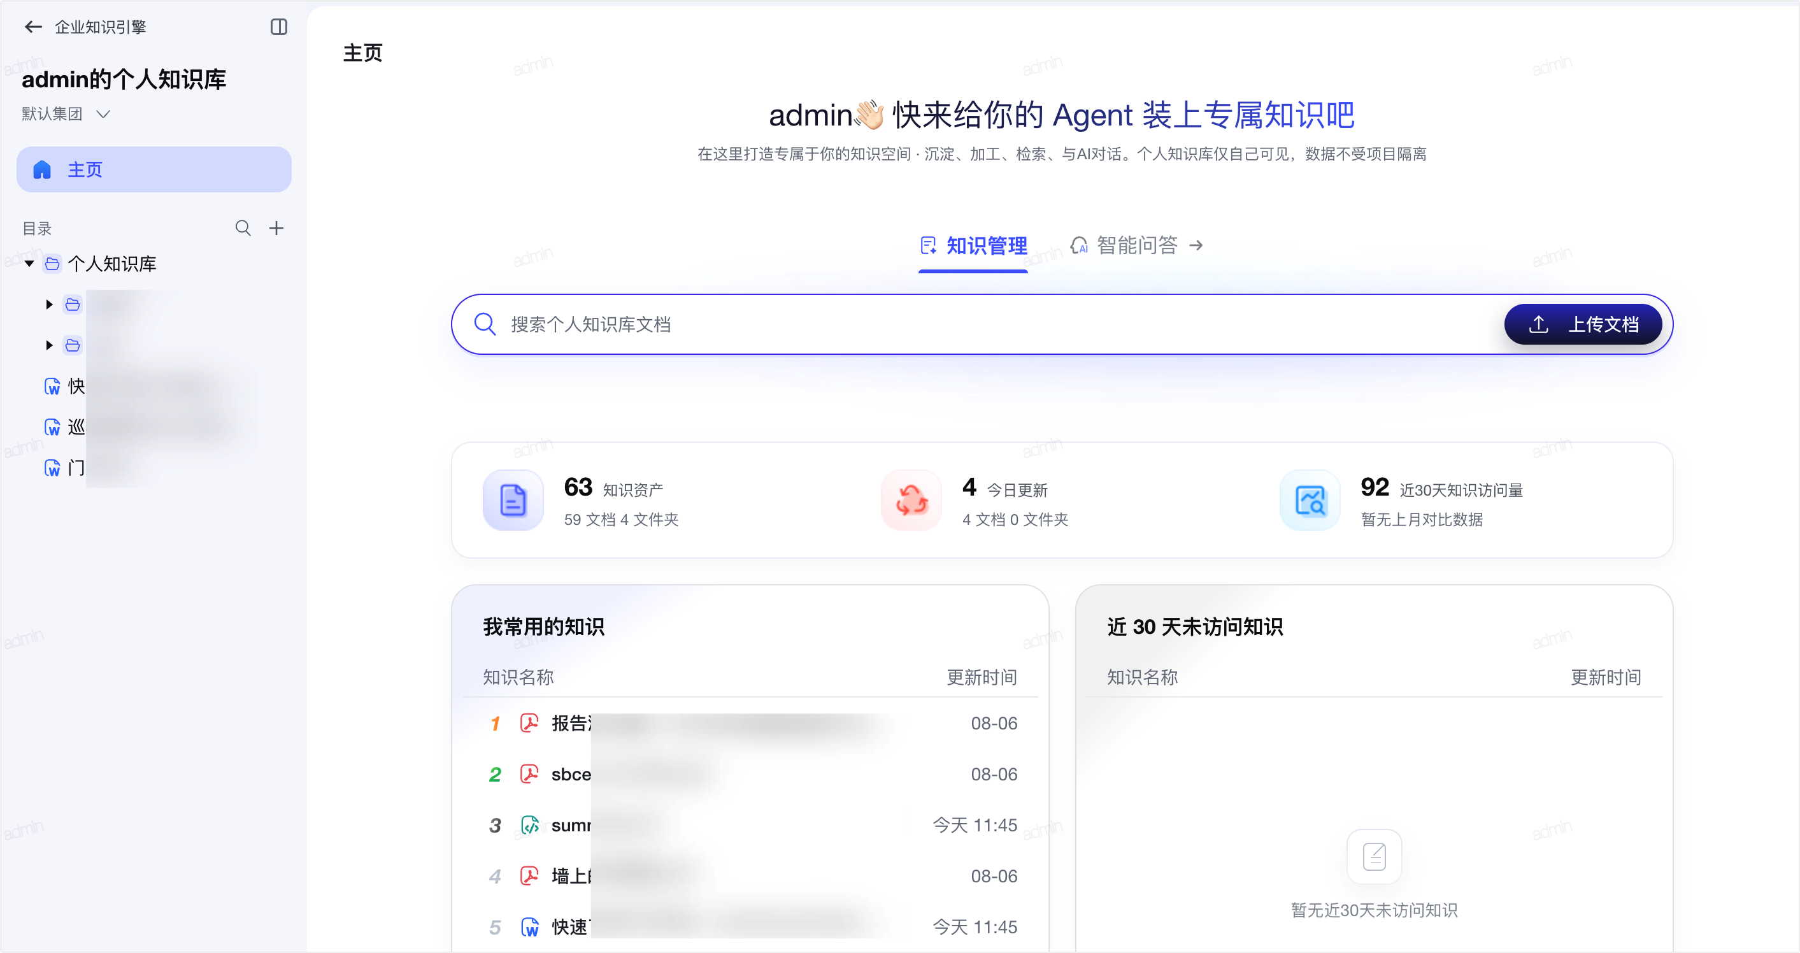Click the code-file icon of row 3
The width and height of the screenshot is (1800, 953).
(x=529, y=825)
